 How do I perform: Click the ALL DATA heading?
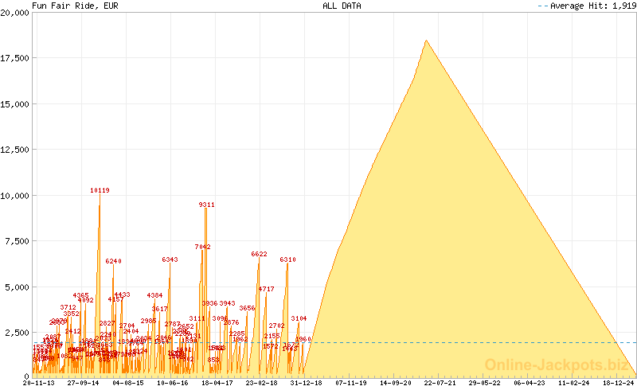click(x=342, y=6)
